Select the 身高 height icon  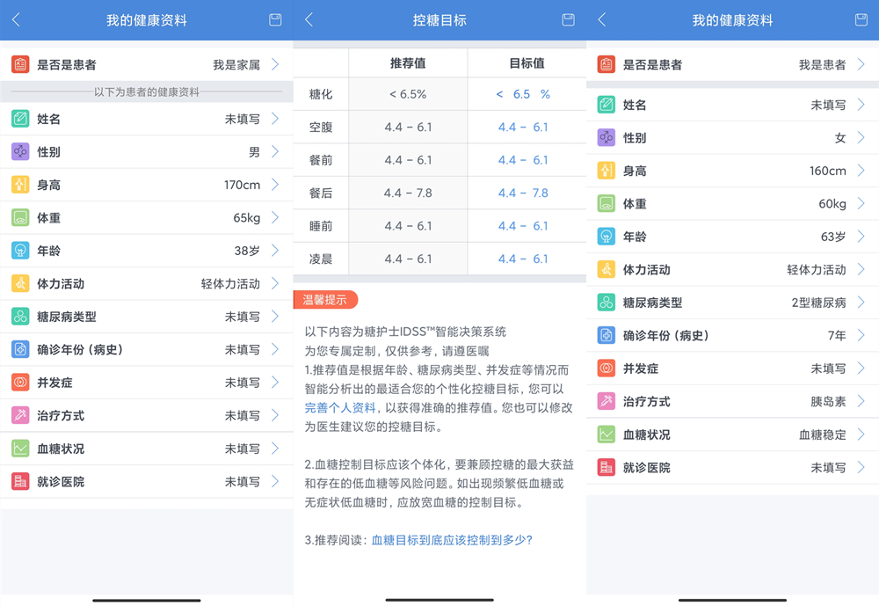(19, 184)
